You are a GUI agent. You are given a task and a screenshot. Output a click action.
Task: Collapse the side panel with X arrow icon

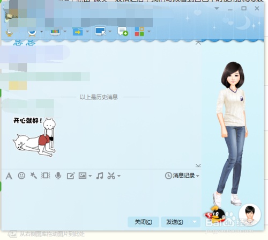pyautogui.click(x=198, y=43)
